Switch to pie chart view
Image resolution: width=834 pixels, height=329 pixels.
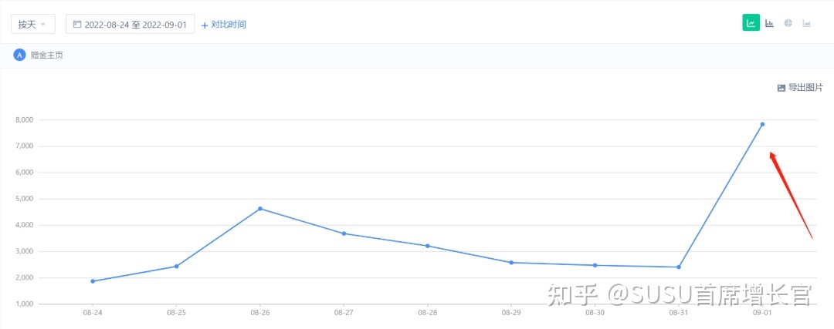(x=788, y=23)
